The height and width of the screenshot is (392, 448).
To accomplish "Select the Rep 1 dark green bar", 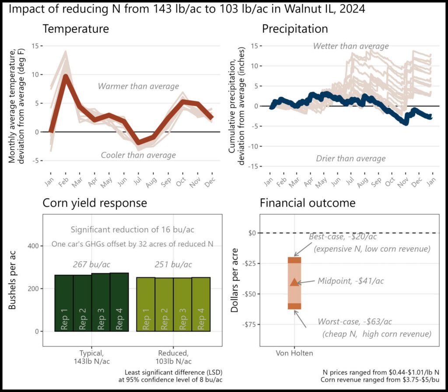I will (x=64, y=303).
